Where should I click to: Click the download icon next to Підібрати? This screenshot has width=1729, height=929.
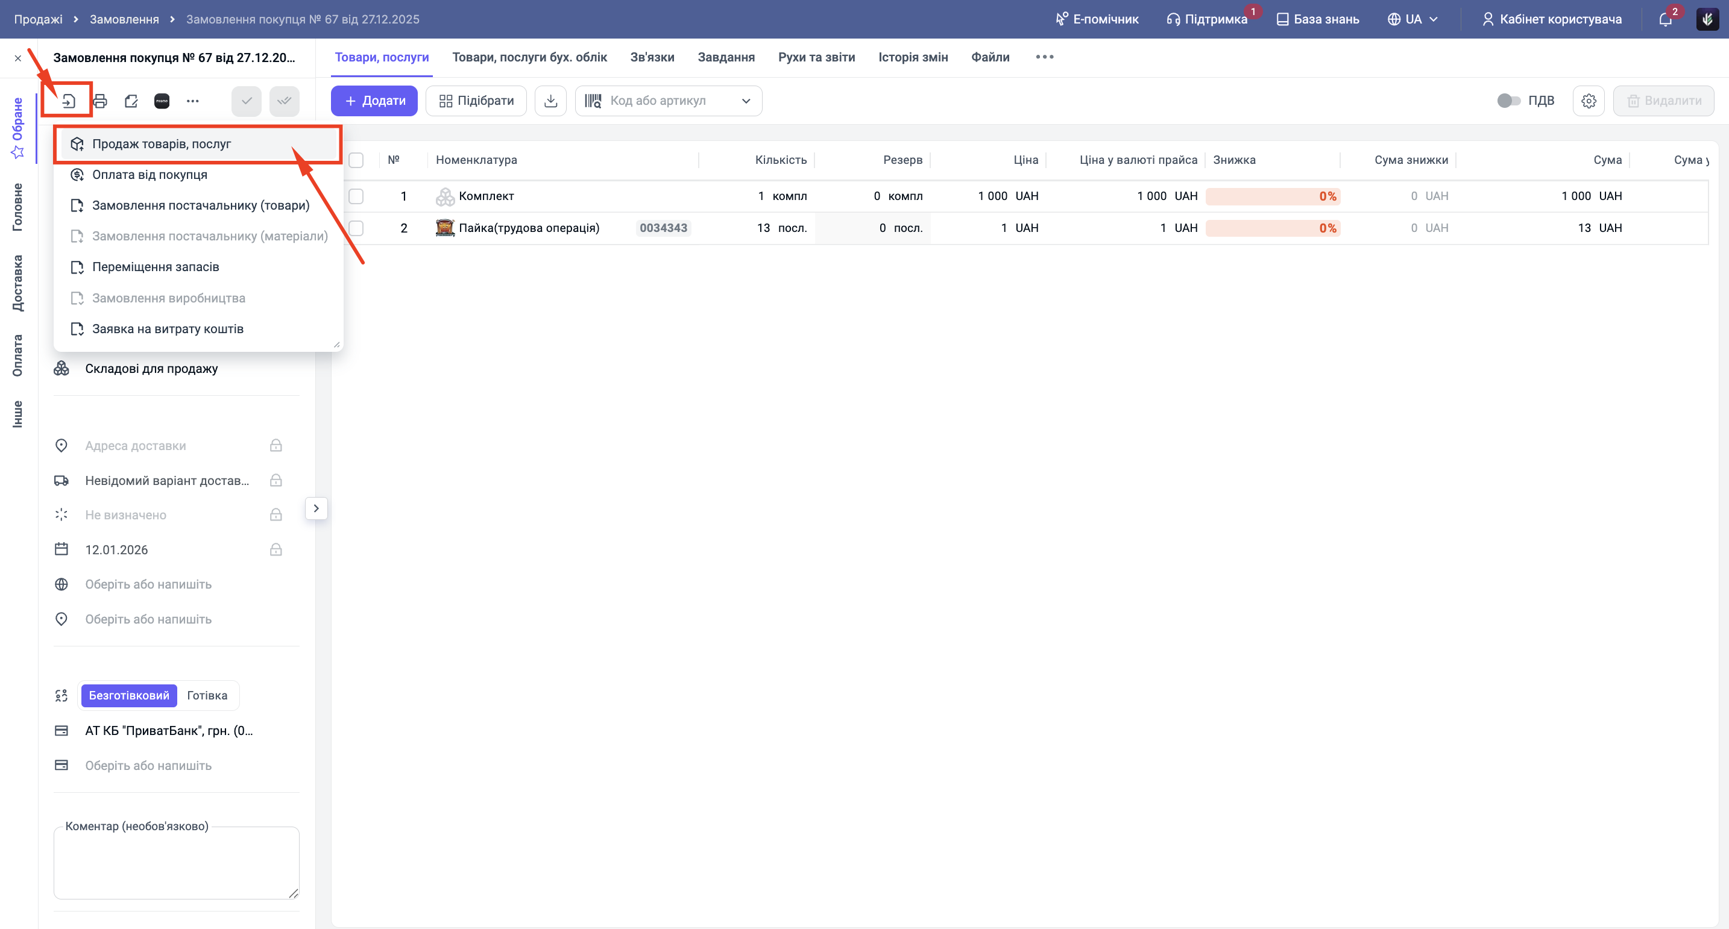pyautogui.click(x=550, y=101)
